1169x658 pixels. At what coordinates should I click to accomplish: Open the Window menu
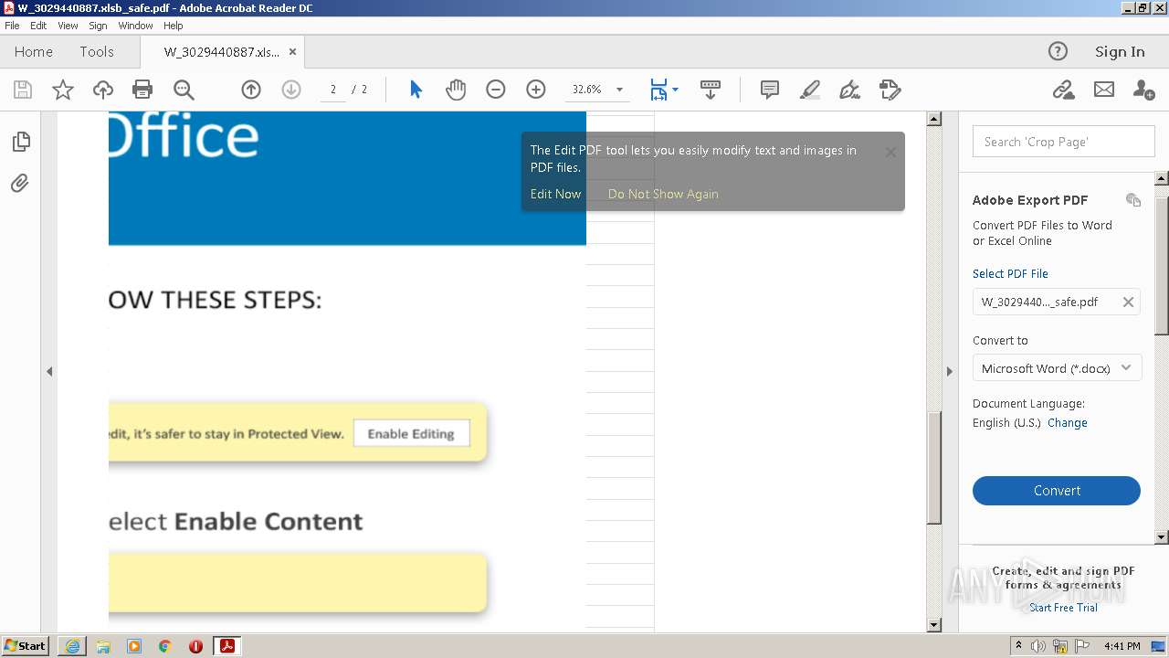click(135, 26)
